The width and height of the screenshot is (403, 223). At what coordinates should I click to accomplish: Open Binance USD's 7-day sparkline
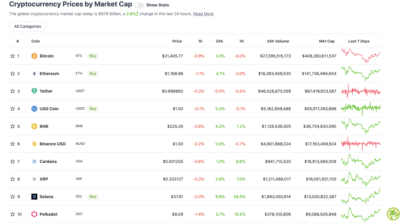pyautogui.click(x=361, y=144)
